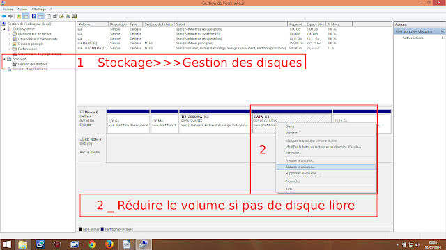Toggle the Action pane toolbar icon
446x250 pixels.
[41, 17]
